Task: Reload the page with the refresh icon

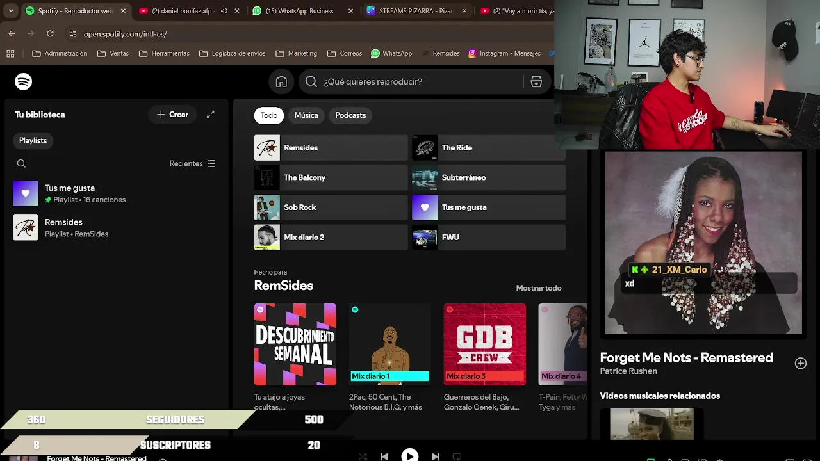Action: coord(50,33)
